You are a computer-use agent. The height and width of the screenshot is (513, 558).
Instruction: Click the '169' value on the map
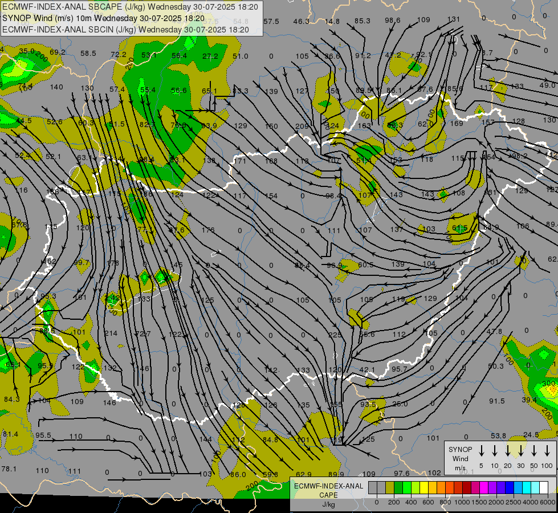[457, 123]
